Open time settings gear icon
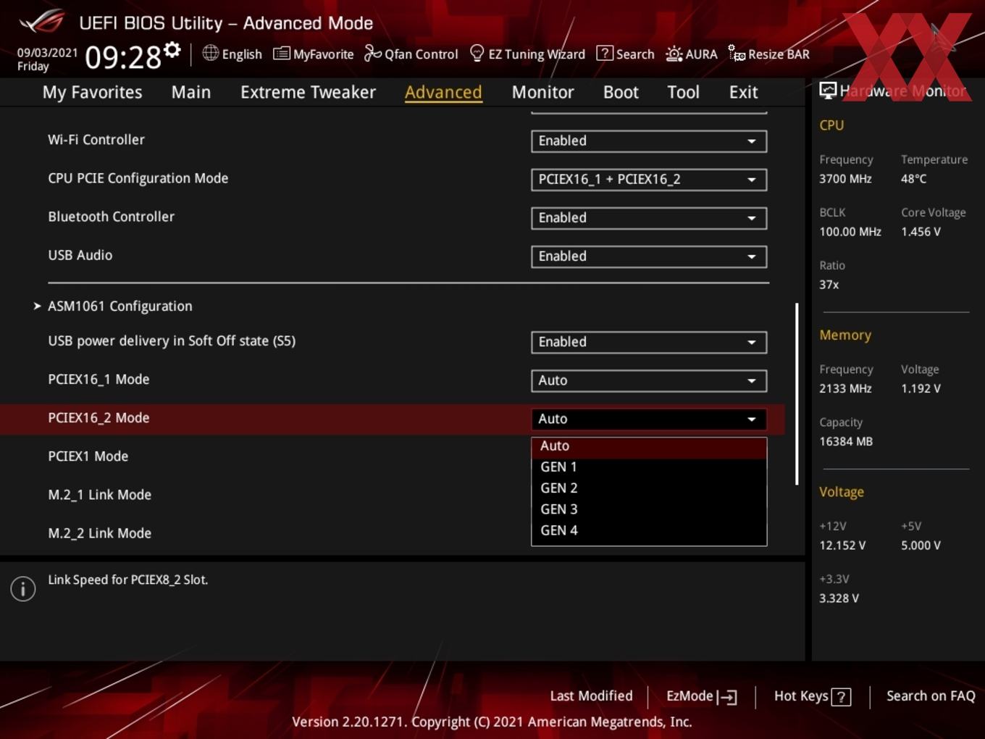Image resolution: width=985 pixels, height=739 pixels. coord(172,50)
